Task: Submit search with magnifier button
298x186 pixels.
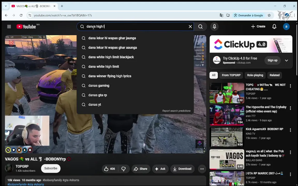Action: pyautogui.click(x=200, y=27)
